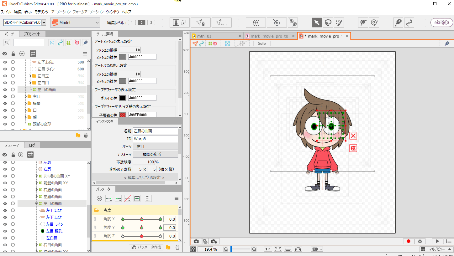This screenshot has height=256, width=454.
Task: Set canvas to 1:1 zoom
Action: tap(268, 249)
